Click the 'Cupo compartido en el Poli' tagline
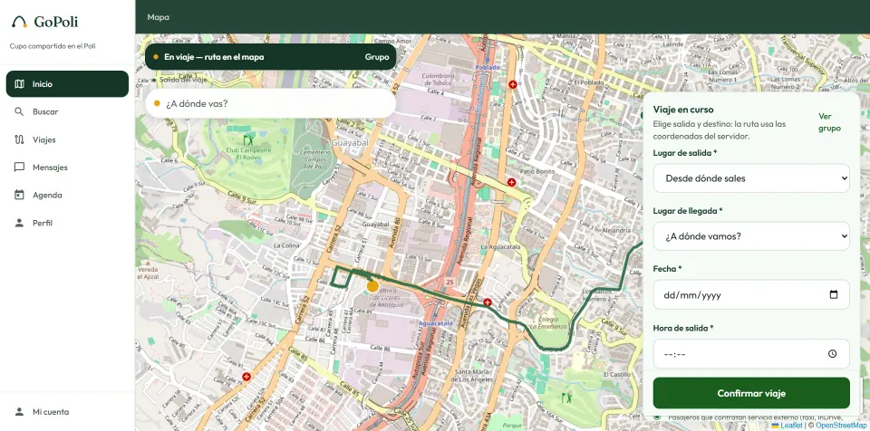 [53, 46]
